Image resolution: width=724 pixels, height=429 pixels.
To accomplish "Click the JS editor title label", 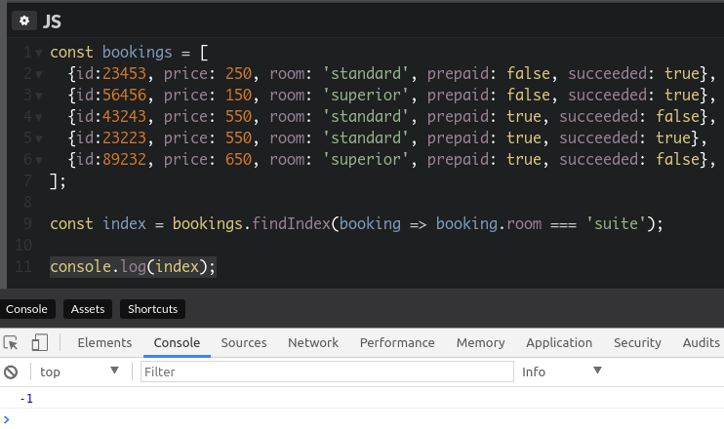I will 52,21.
